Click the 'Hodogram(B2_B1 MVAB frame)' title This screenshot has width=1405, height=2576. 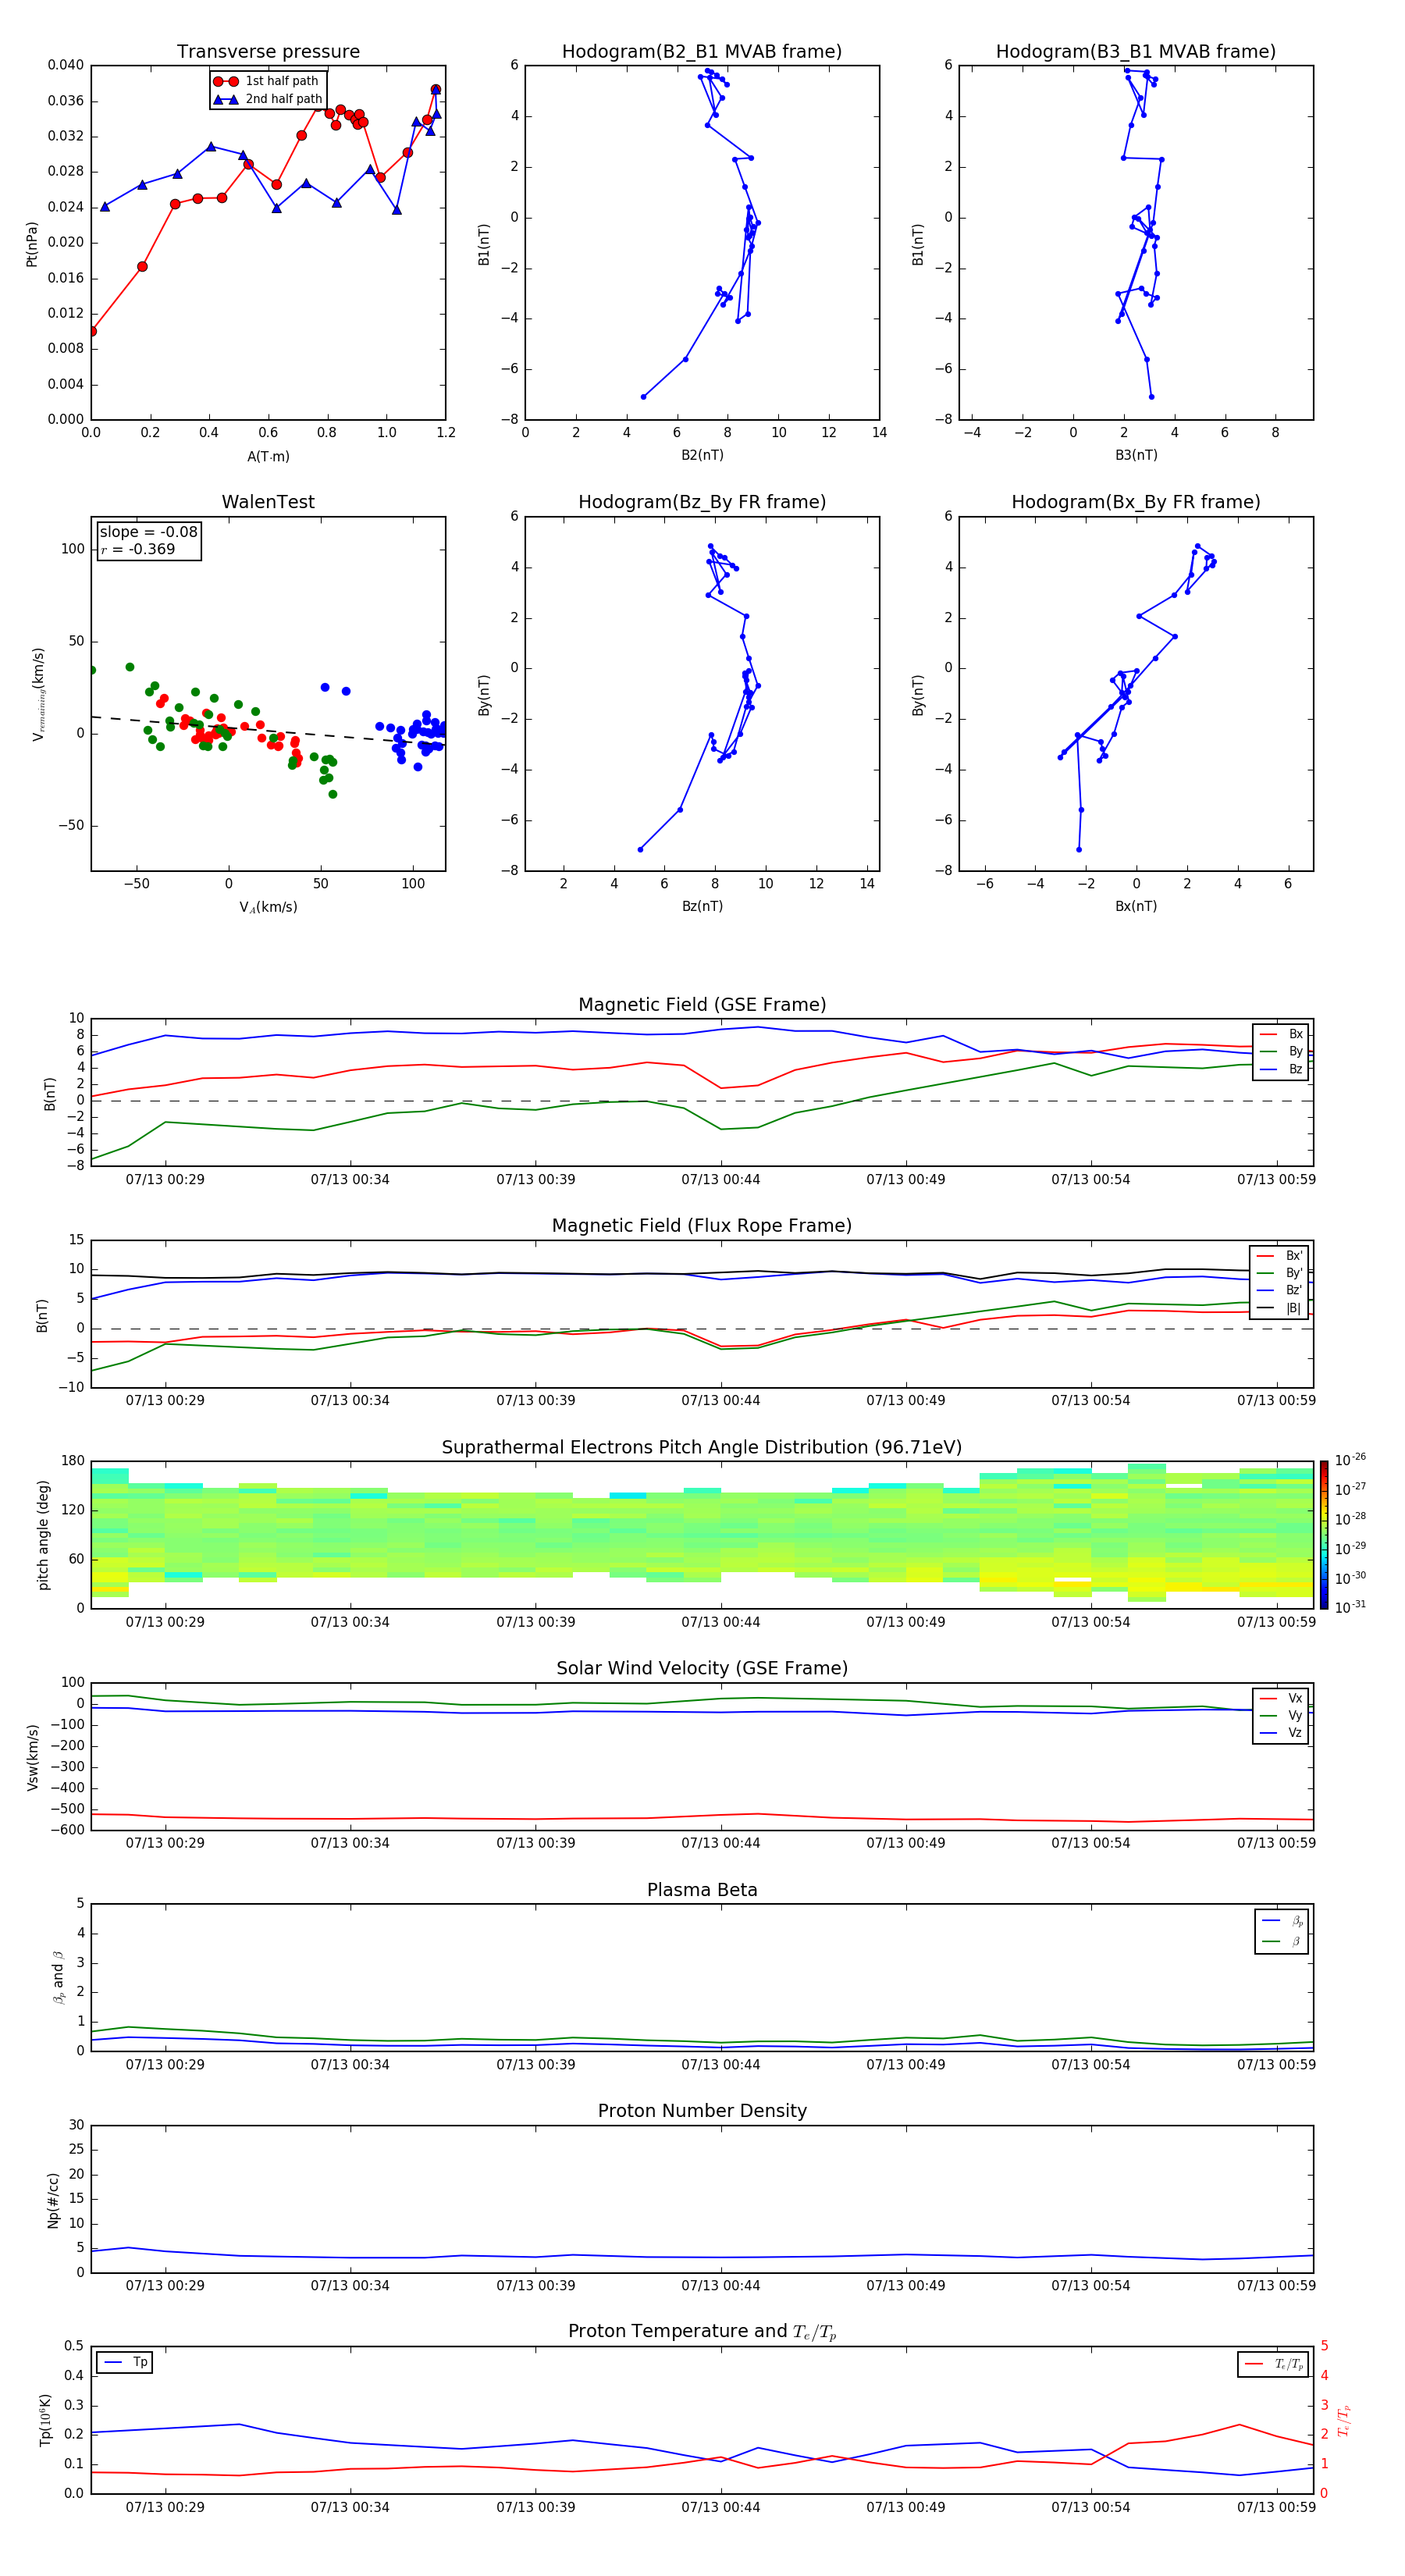[x=702, y=51]
